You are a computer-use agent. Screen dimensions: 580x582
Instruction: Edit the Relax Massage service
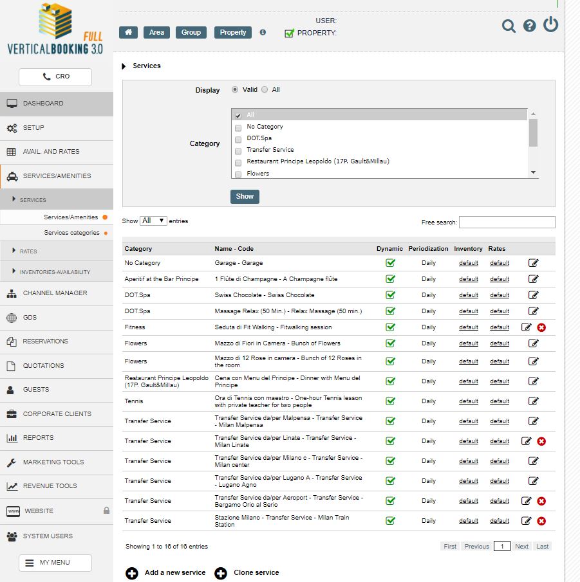tap(533, 311)
